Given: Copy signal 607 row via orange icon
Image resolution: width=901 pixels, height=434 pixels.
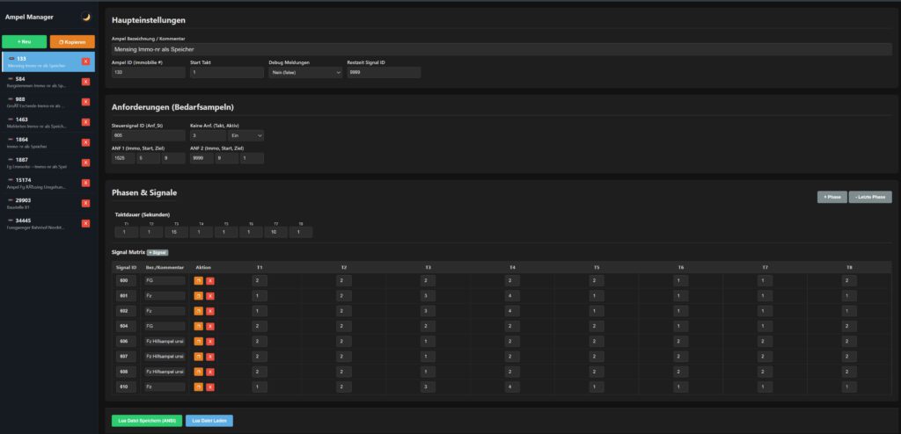Looking at the screenshot, I should click(x=199, y=356).
